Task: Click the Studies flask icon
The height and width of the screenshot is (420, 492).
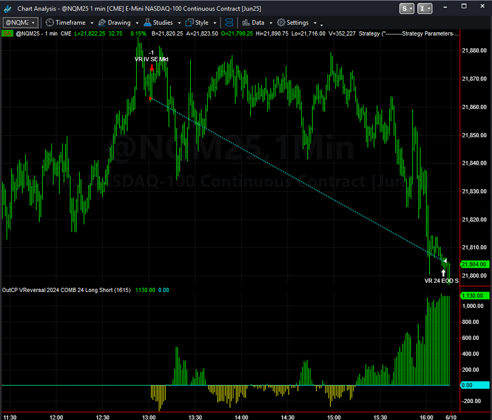Action: (148, 22)
